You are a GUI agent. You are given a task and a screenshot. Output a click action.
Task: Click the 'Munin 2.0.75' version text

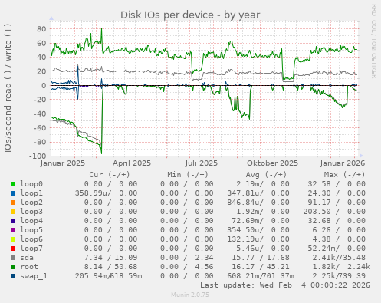coord(190,295)
